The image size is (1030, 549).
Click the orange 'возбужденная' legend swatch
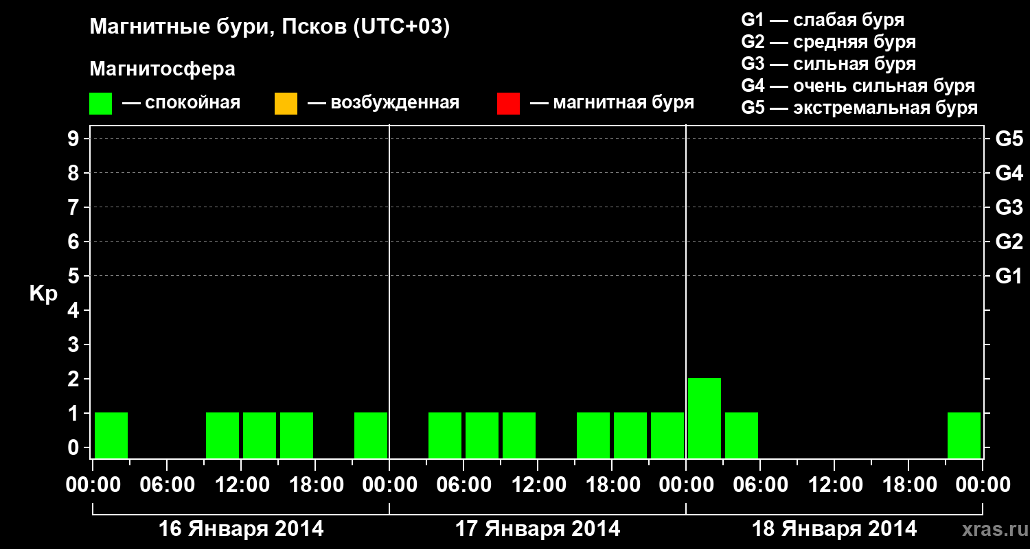(x=286, y=104)
